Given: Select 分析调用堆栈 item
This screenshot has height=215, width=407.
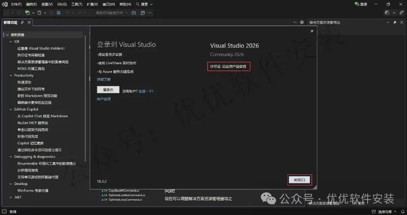Looking at the screenshot, I should 28,170.
